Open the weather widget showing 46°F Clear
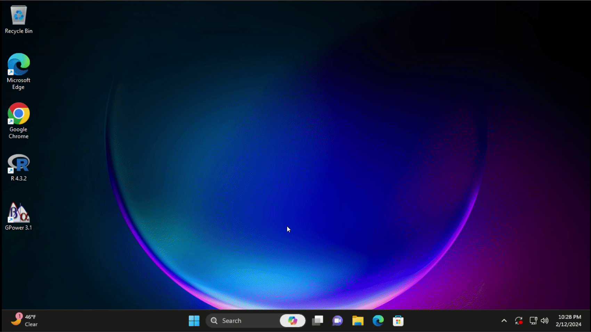Image resolution: width=591 pixels, height=332 pixels. [24, 321]
